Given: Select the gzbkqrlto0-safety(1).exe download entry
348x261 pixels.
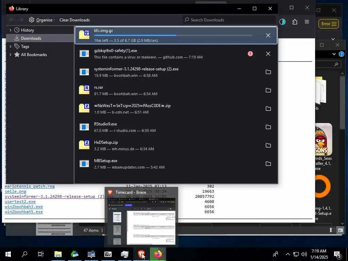Looking at the screenshot, I should (176, 54).
